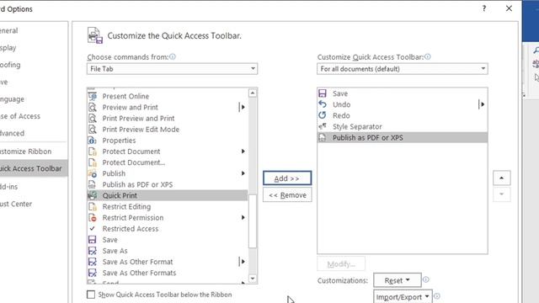Select the Redo row text
The height and width of the screenshot is (303, 539).
click(341, 115)
